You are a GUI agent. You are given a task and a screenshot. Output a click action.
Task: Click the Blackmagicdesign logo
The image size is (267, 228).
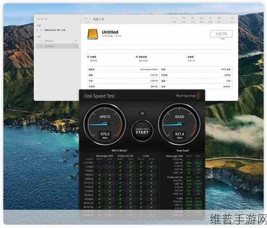pyautogui.click(x=188, y=96)
